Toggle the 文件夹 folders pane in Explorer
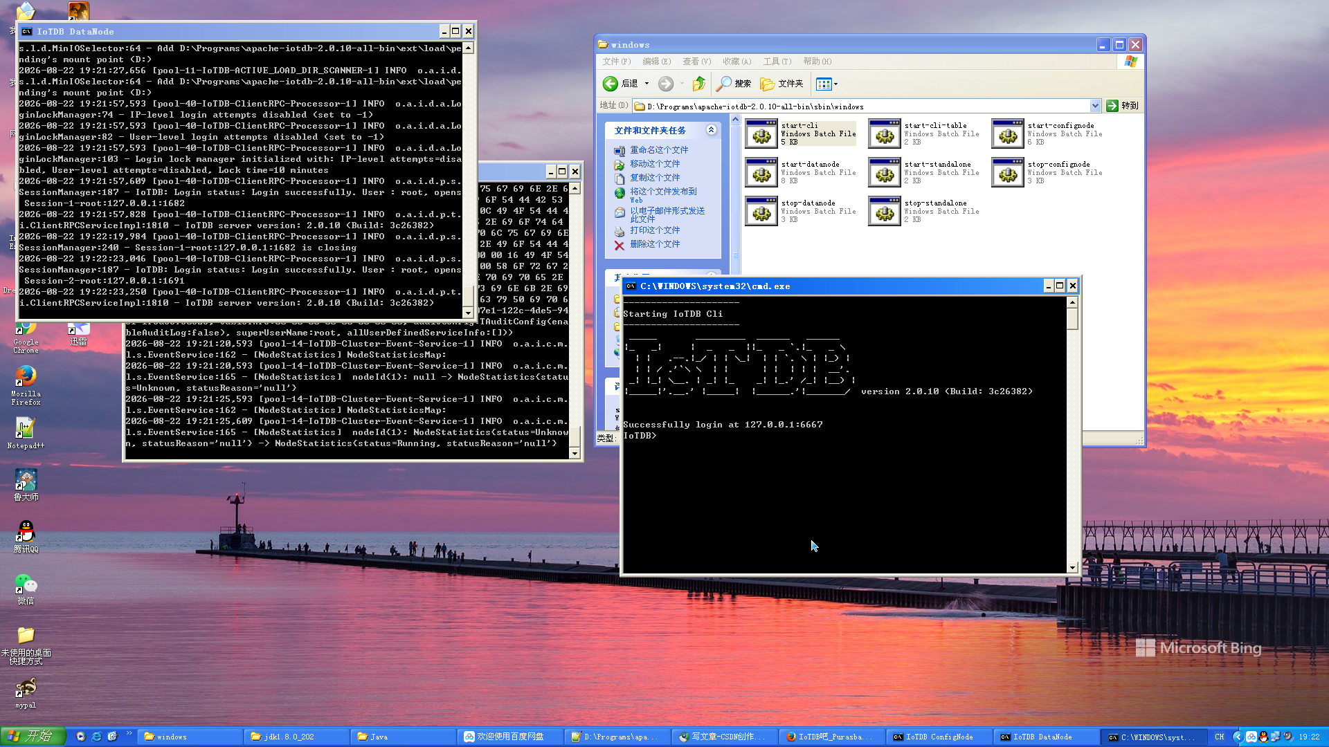 [x=781, y=84]
